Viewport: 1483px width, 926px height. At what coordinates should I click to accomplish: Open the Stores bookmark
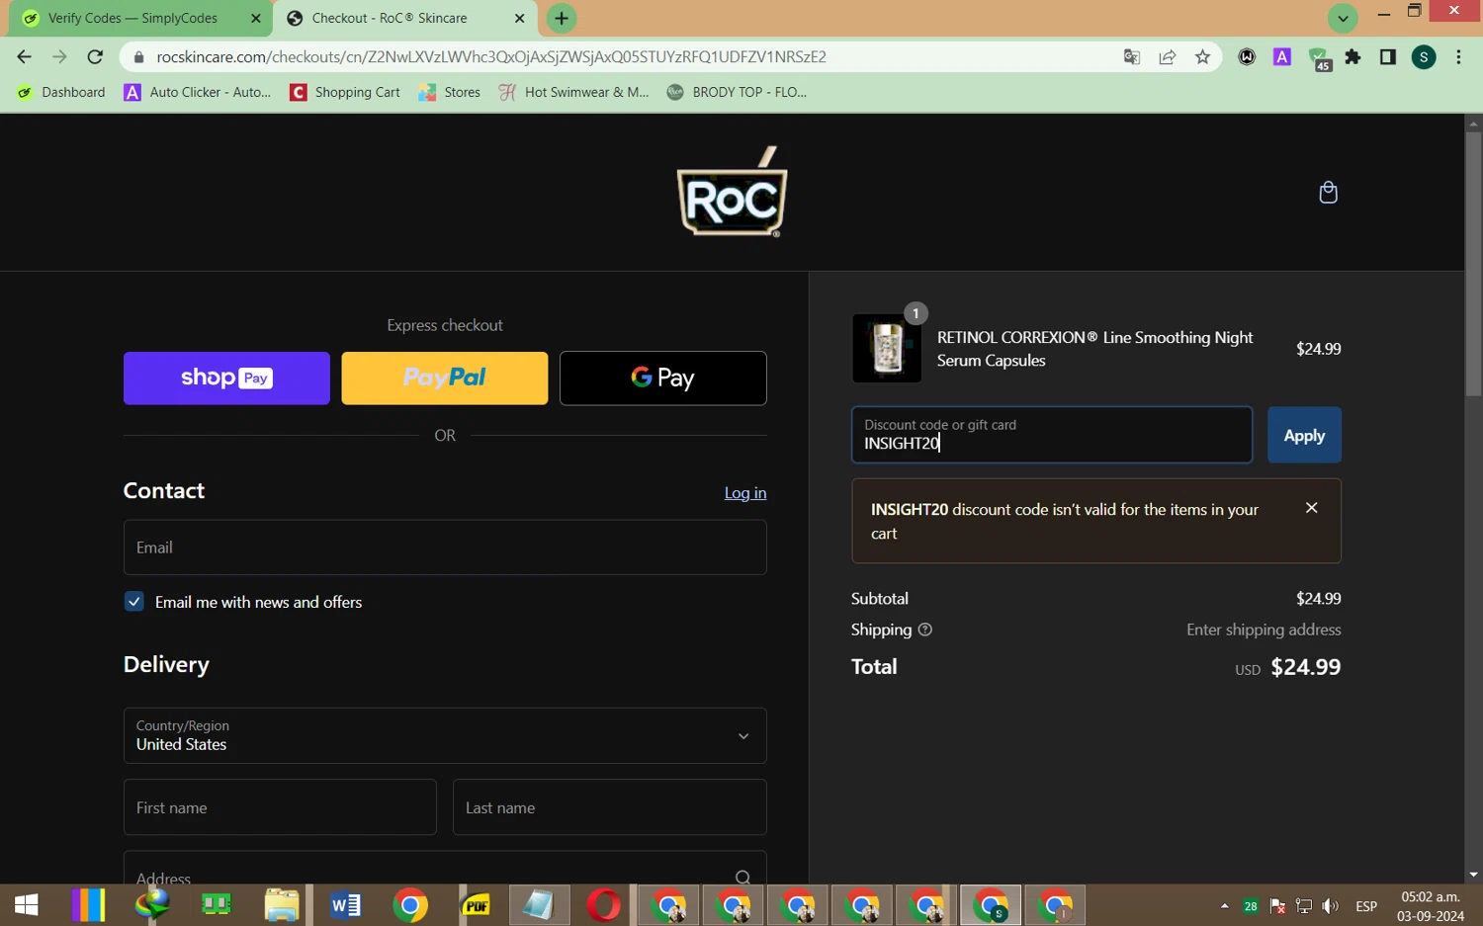pos(449,92)
